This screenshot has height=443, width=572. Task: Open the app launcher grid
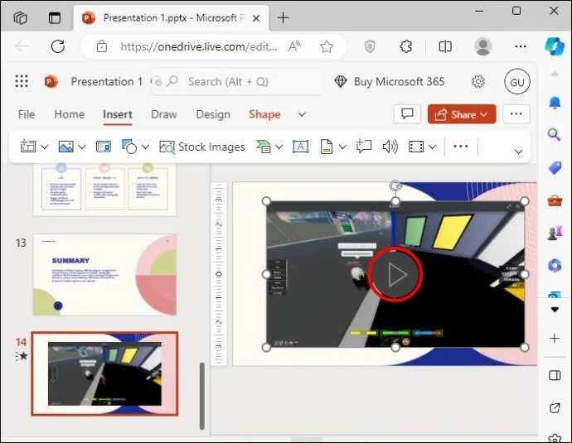[x=22, y=81]
